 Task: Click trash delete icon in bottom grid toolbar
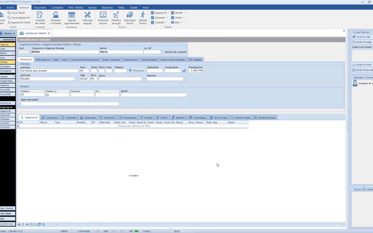click(23, 224)
